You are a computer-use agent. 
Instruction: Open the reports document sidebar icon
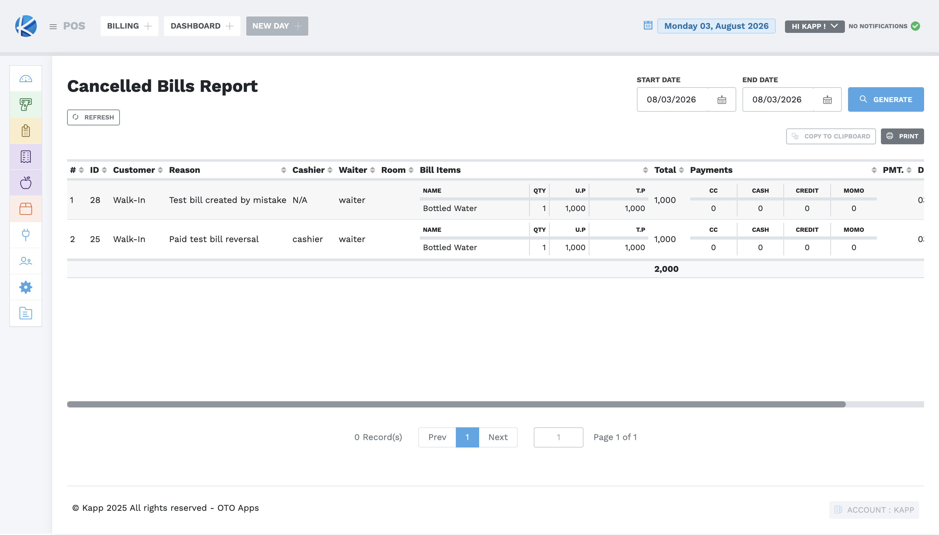26,313
